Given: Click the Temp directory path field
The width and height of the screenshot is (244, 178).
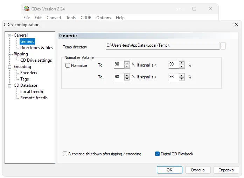Looking at the screenshot, I should pyautogui.click(x=163, y=46).
